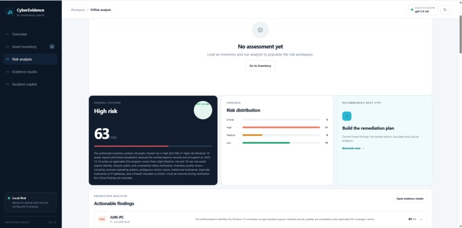Click the refresh icon in the top bar
The image size is (462, 228).
445,10
